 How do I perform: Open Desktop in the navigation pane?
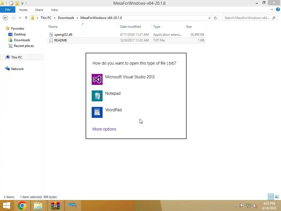tap(20, 34)
